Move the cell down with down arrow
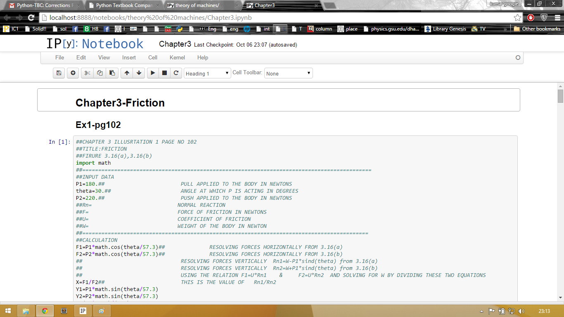Viewport: 564px width, 317px height. tap(139, 73)
